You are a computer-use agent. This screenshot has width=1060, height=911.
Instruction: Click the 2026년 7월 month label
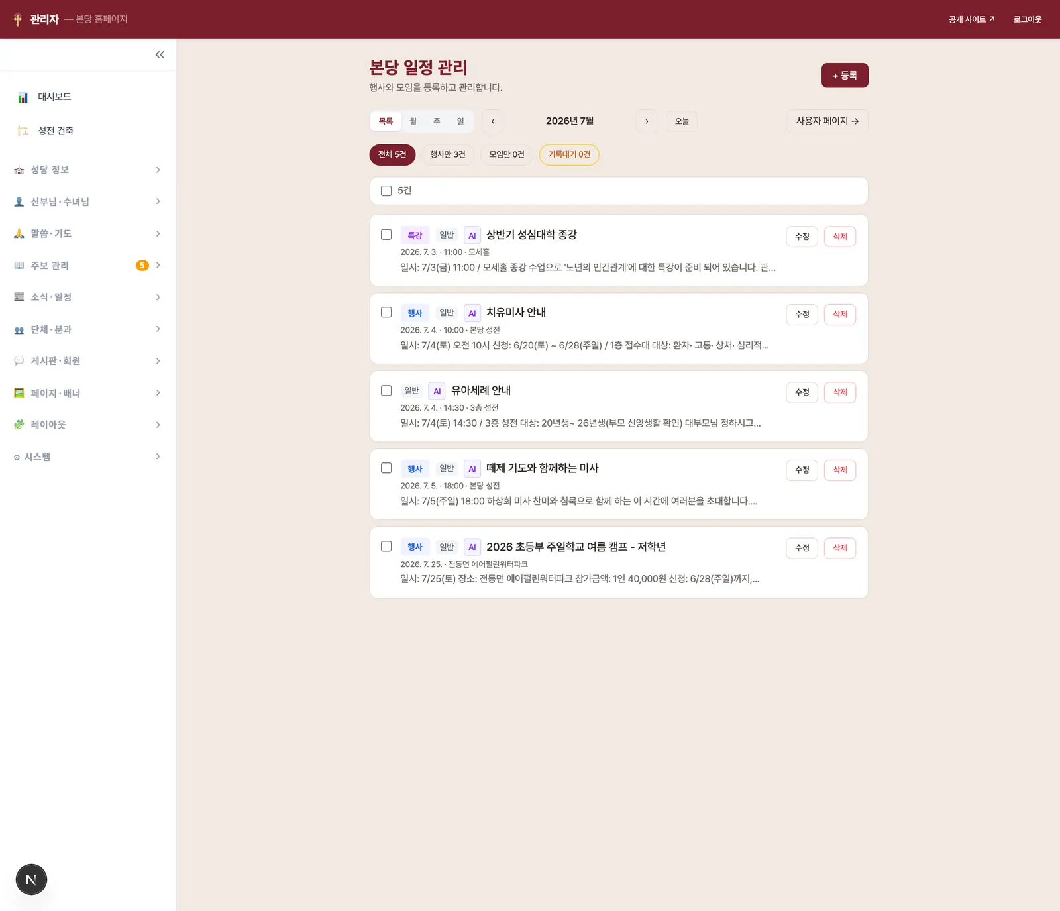(570, 121)
